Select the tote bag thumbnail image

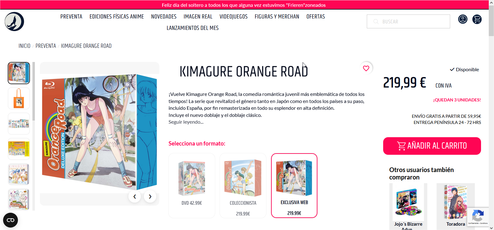click(19, 98)
